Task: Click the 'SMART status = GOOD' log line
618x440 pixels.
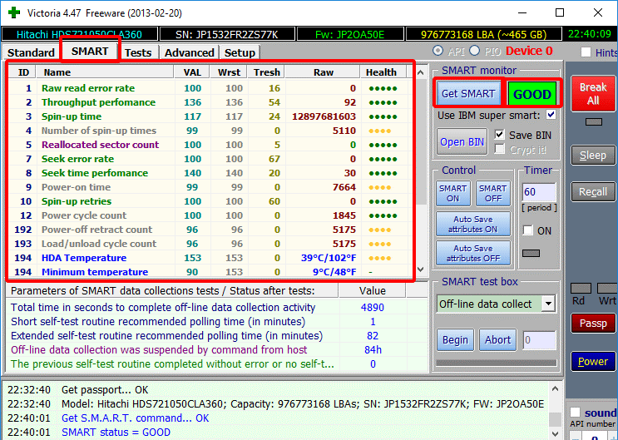Action: 116,433
